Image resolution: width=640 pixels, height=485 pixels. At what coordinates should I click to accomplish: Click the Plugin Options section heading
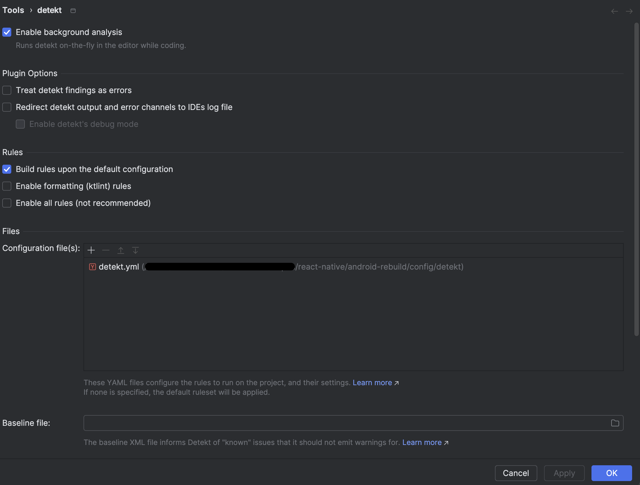tap(30, 73)
